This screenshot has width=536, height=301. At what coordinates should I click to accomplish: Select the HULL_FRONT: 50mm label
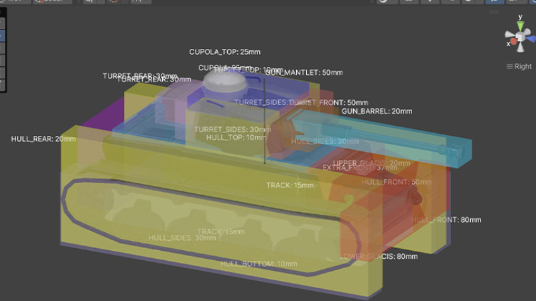[x=397, y=182]
